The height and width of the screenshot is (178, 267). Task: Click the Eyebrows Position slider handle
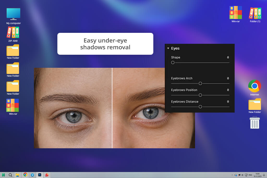[200, 95]
